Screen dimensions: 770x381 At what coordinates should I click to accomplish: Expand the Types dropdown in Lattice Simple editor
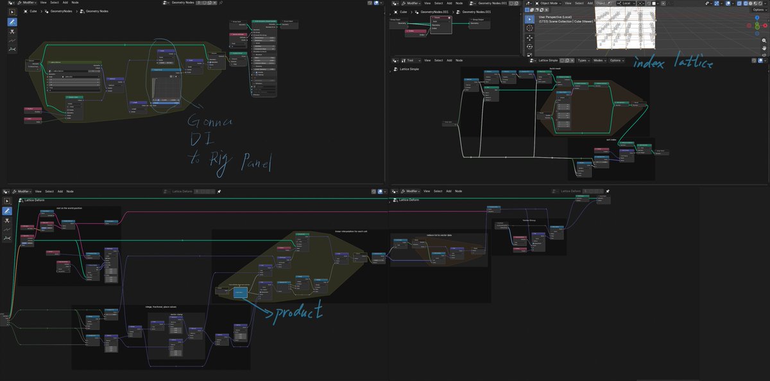584,60
